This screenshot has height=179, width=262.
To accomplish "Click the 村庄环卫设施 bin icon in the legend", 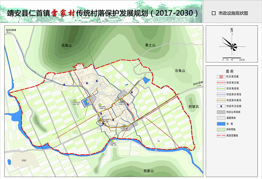I will click(x=221, y=106).
